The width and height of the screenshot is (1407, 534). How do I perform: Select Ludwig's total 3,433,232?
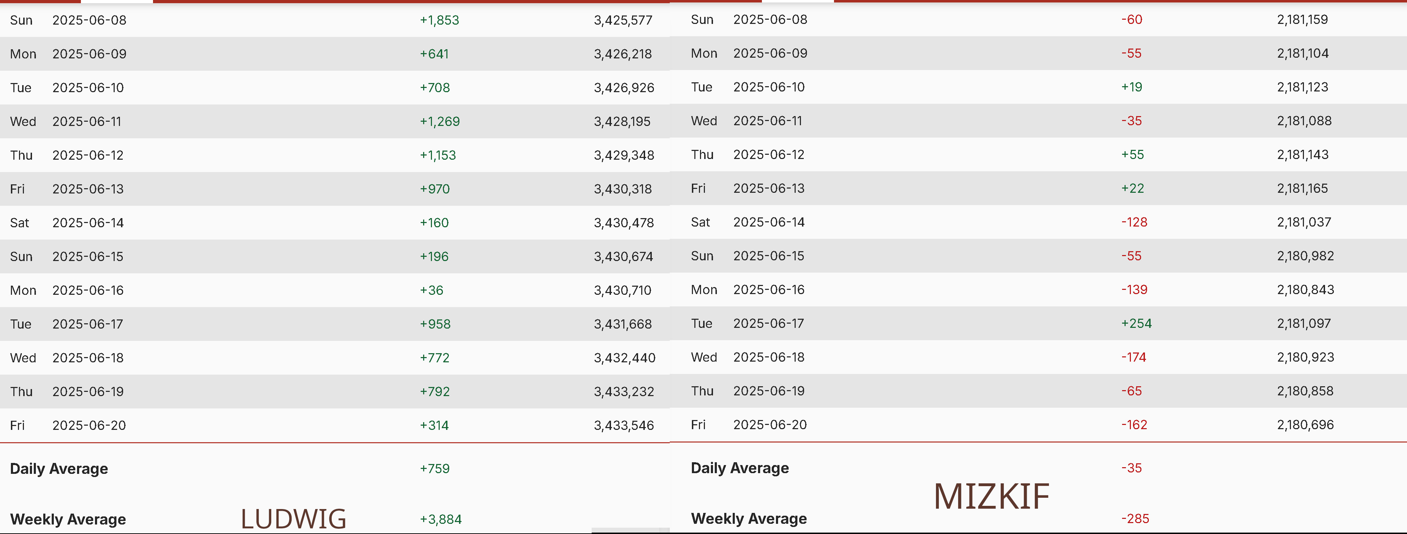coord(624,393)
